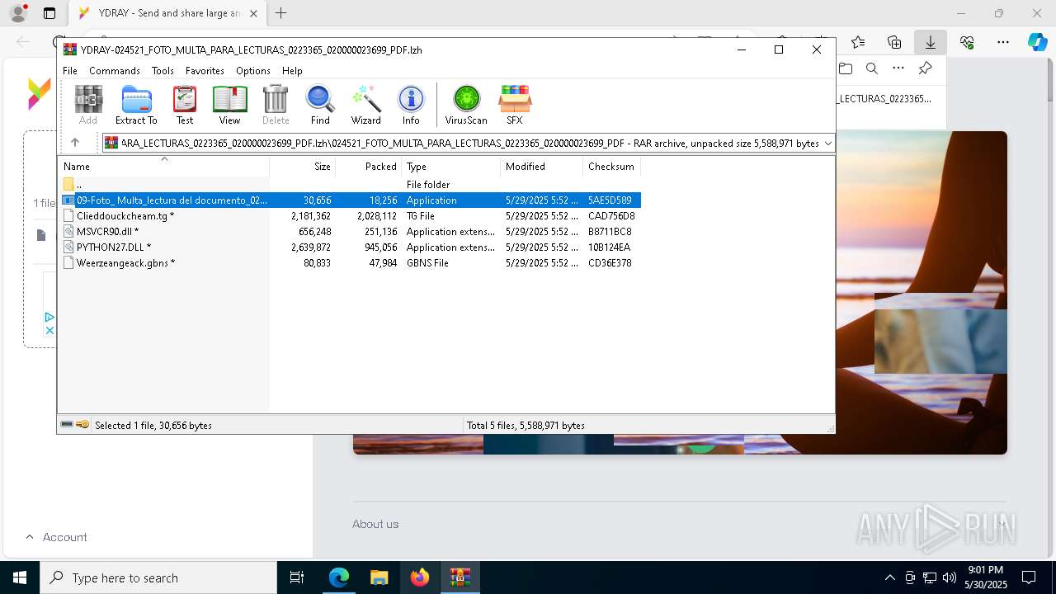
Task: Open the Commands menu
Action: pyautogui.click(x=115, y=71)
